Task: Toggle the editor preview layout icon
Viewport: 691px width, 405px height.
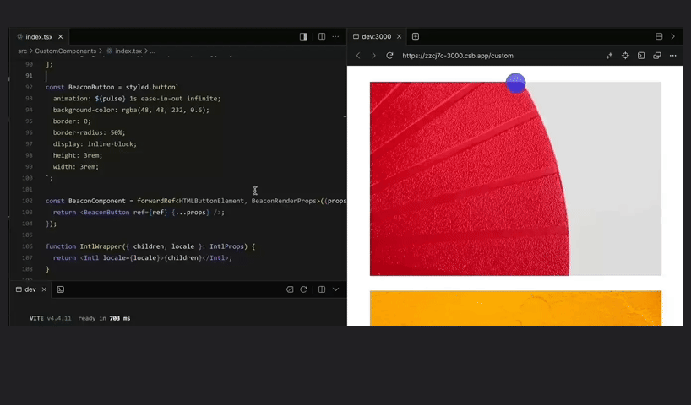Action: (x=303, y=37)
